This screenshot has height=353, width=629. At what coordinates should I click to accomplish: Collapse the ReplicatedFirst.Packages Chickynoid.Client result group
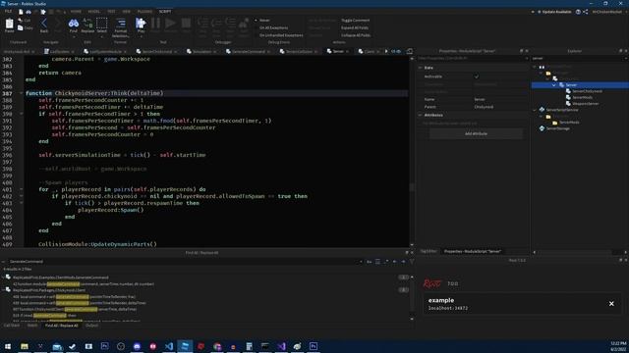pyautogui.click(x=3, y=290)
